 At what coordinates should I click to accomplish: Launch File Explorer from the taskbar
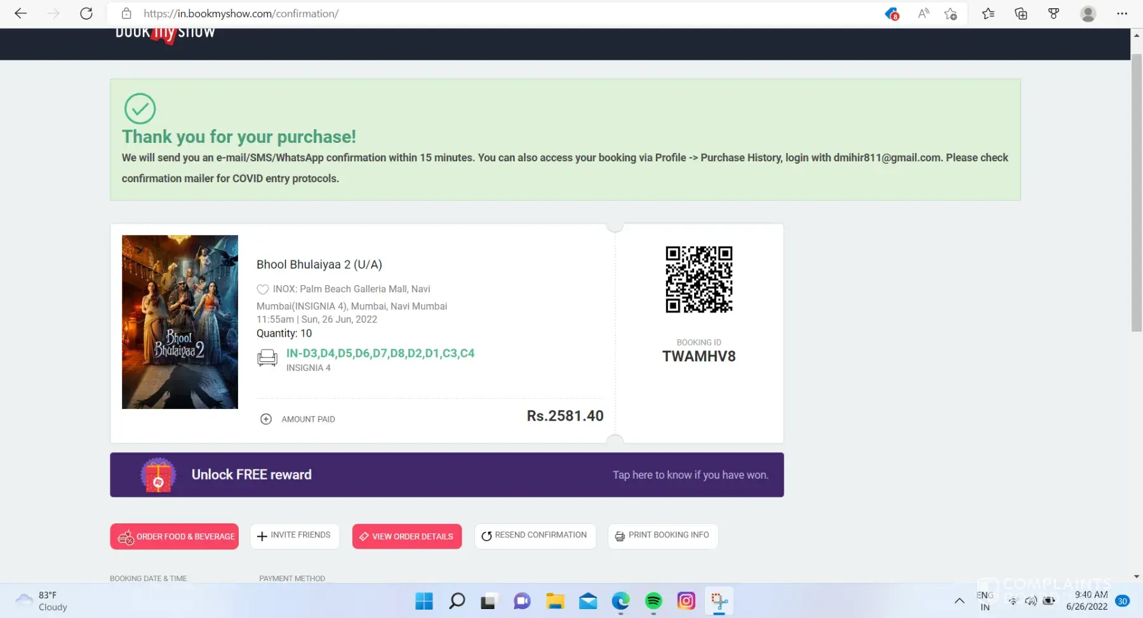[x=555, y=601]
